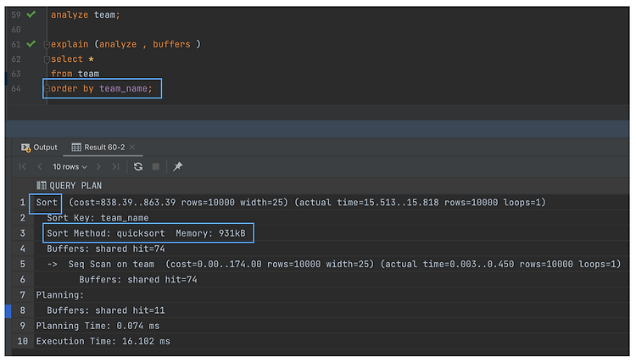Click 'Buffers: shared hit=11' row
Screen dimensions: 636x363
pos(105,310)
